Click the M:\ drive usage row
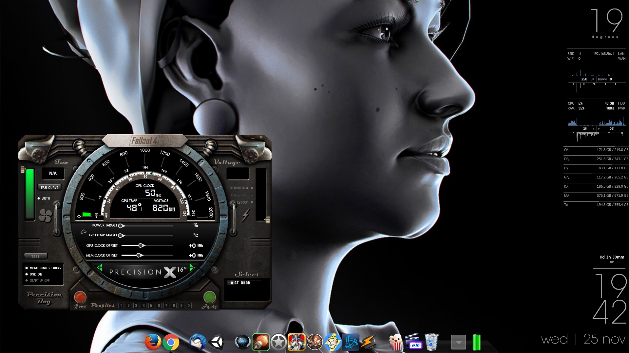This screenshot has height=353, width=629. point(596,196)
